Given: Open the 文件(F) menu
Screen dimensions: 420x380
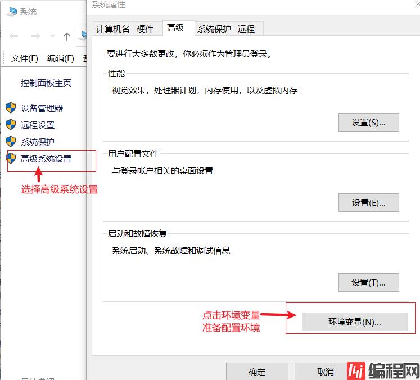Looking at the screenshot, I should pos(25,58).
